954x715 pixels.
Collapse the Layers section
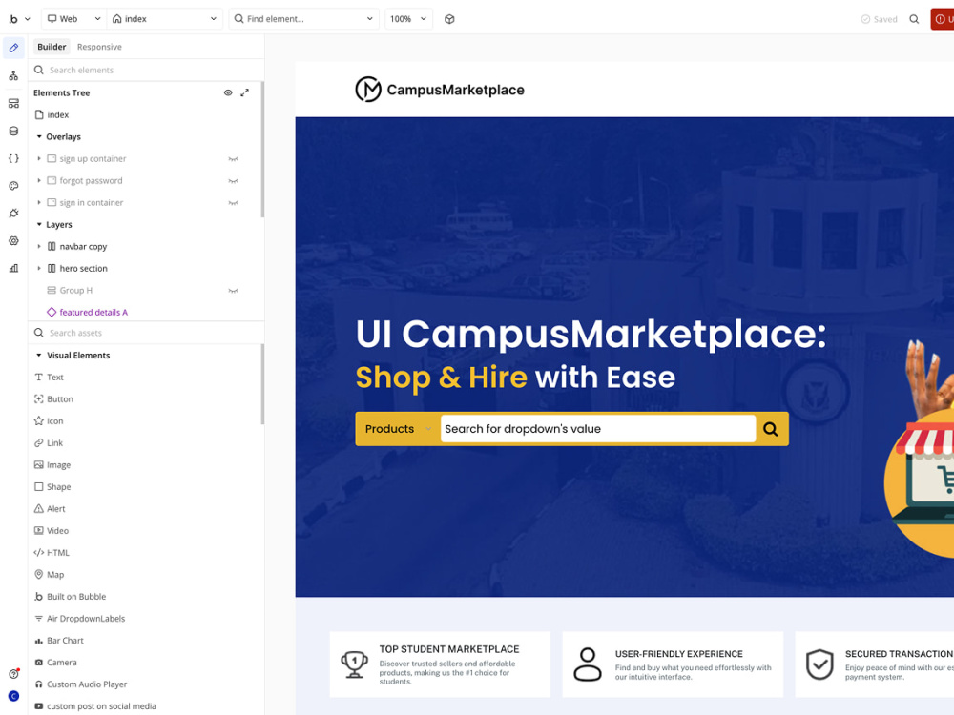pos(39,224)
